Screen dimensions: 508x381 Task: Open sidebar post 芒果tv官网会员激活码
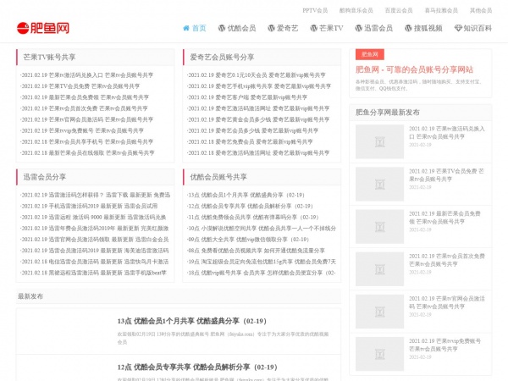447,302
